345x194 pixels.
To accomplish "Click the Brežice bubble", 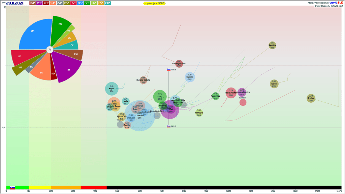I will coord(311,98).
